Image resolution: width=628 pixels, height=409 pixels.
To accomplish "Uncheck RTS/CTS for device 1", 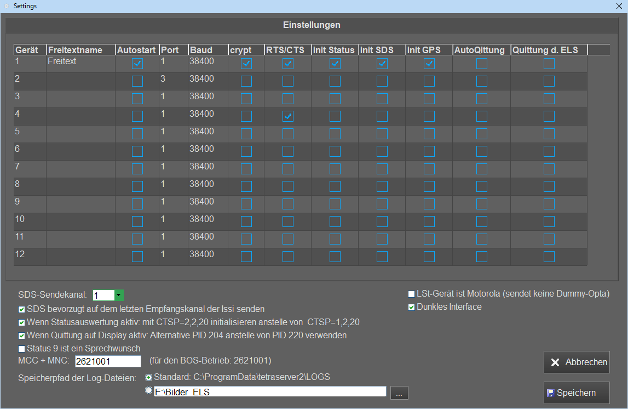I will coord(288,64).
